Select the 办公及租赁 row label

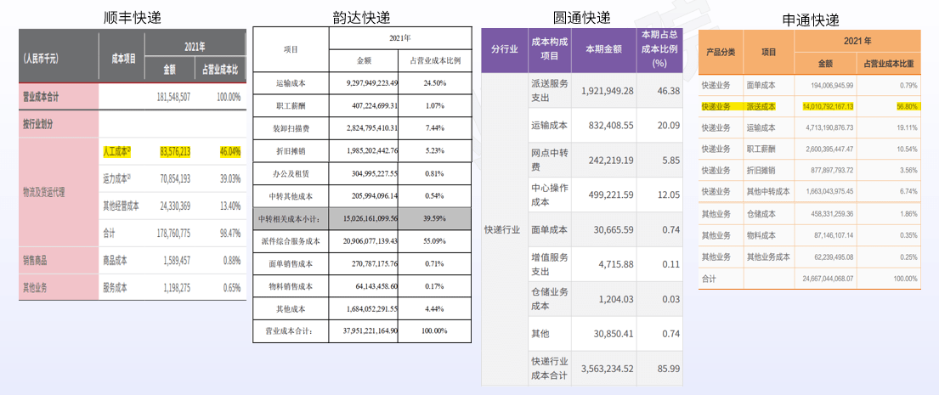coord(291,173)
